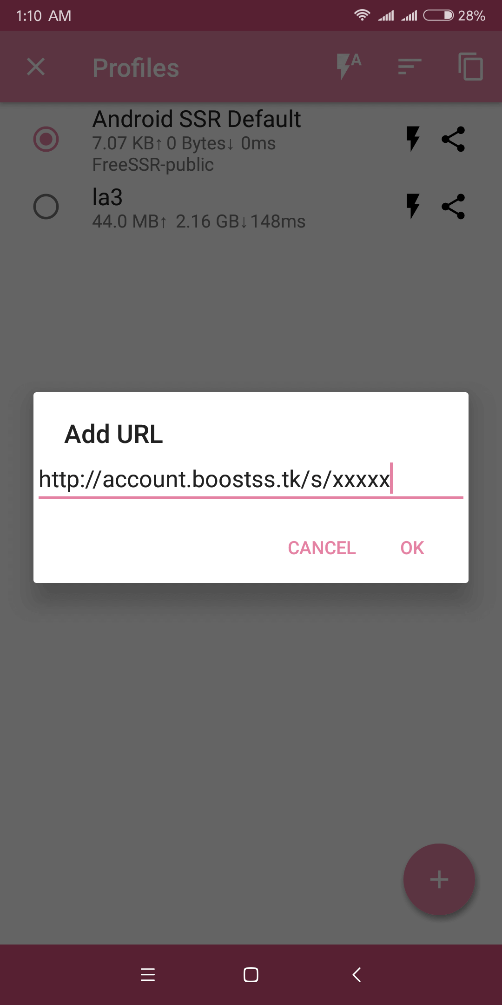Viewport: 502px width, 1005px height.
Task: Open the recent apps menu button
Action: pos(148,974)
